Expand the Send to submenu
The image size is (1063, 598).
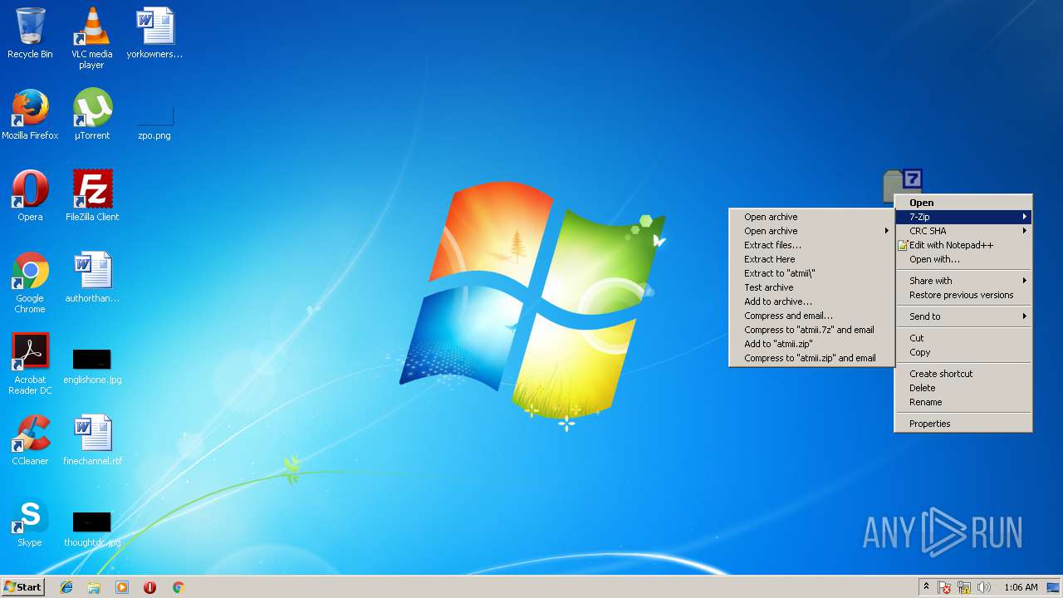(963, 316)
